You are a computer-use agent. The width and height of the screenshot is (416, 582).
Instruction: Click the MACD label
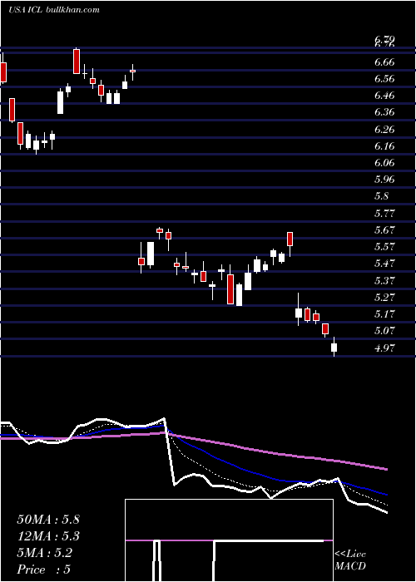coord(349,566)
